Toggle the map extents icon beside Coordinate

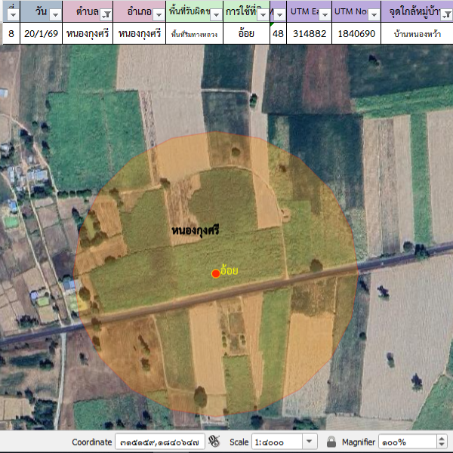[214, 442]
